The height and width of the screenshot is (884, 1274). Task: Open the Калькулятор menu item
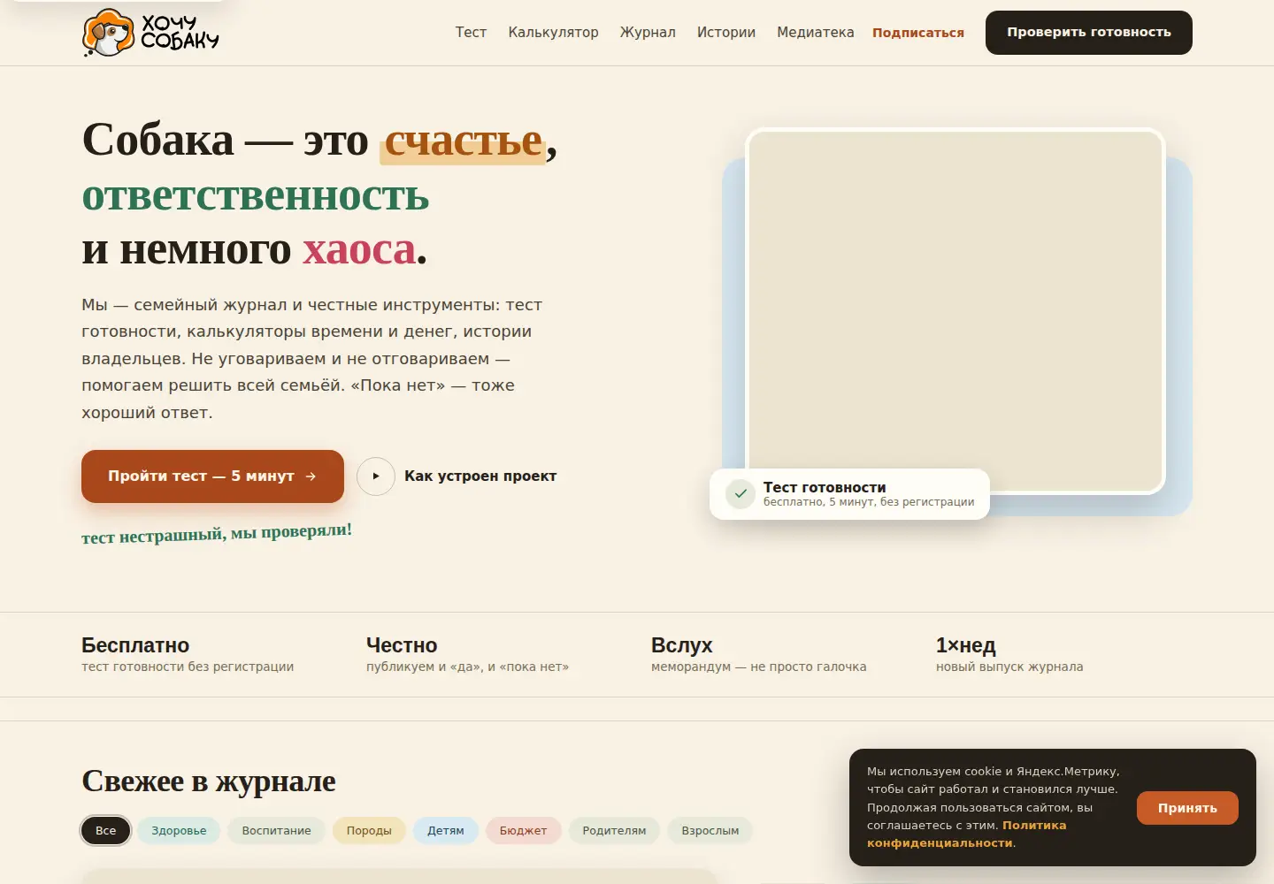click(553, 33)
